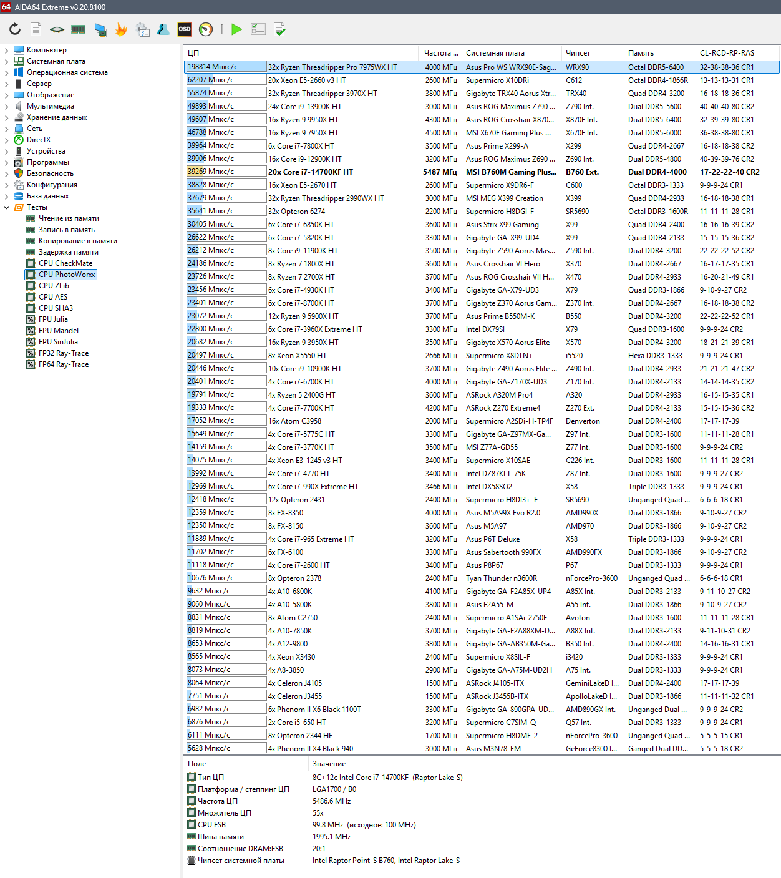Select 32x Ryzen Threadripper Pro 7975WX HT row
This screenshot has height=878, width=781.
click(x=482, y=67)
